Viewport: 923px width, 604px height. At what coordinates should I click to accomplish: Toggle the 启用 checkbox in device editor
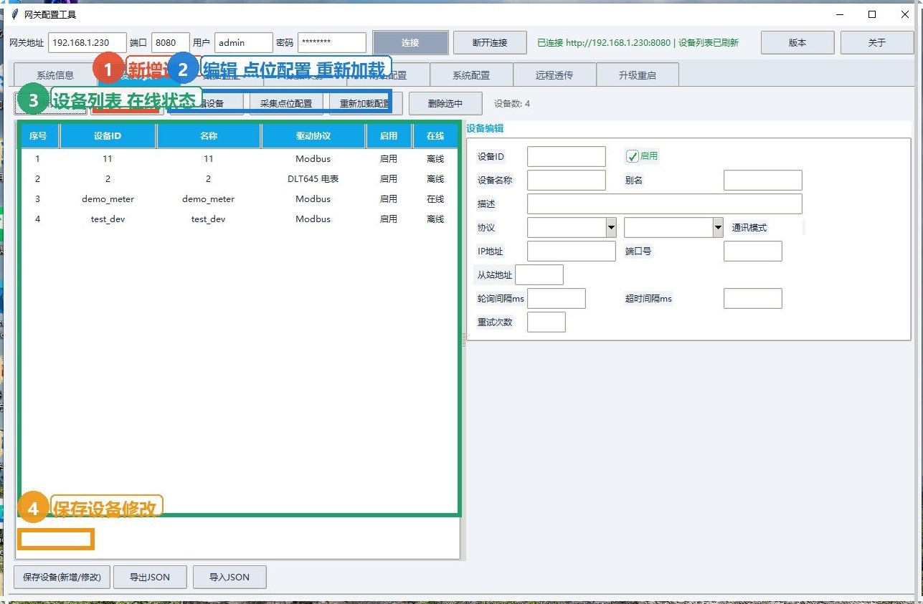(632, 156)
